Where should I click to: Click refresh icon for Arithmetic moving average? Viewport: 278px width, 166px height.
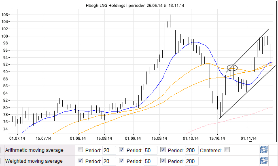pos(264,150)
